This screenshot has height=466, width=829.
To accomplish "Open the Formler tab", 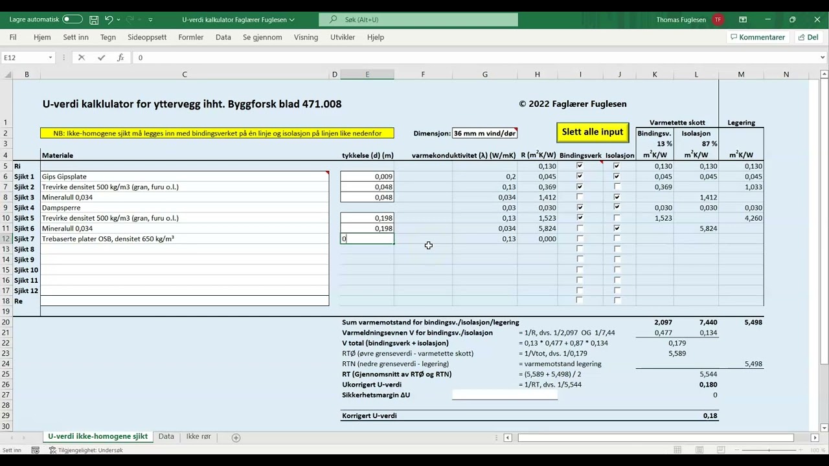I will pyautogui.click(x=191, y=38).
